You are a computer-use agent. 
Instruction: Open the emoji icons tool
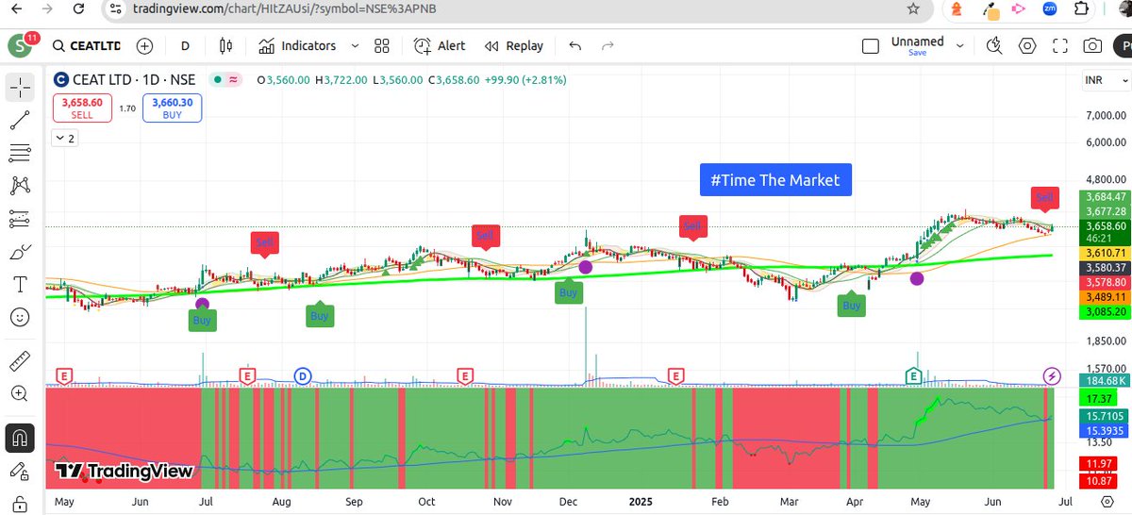[x=20, y=317]
